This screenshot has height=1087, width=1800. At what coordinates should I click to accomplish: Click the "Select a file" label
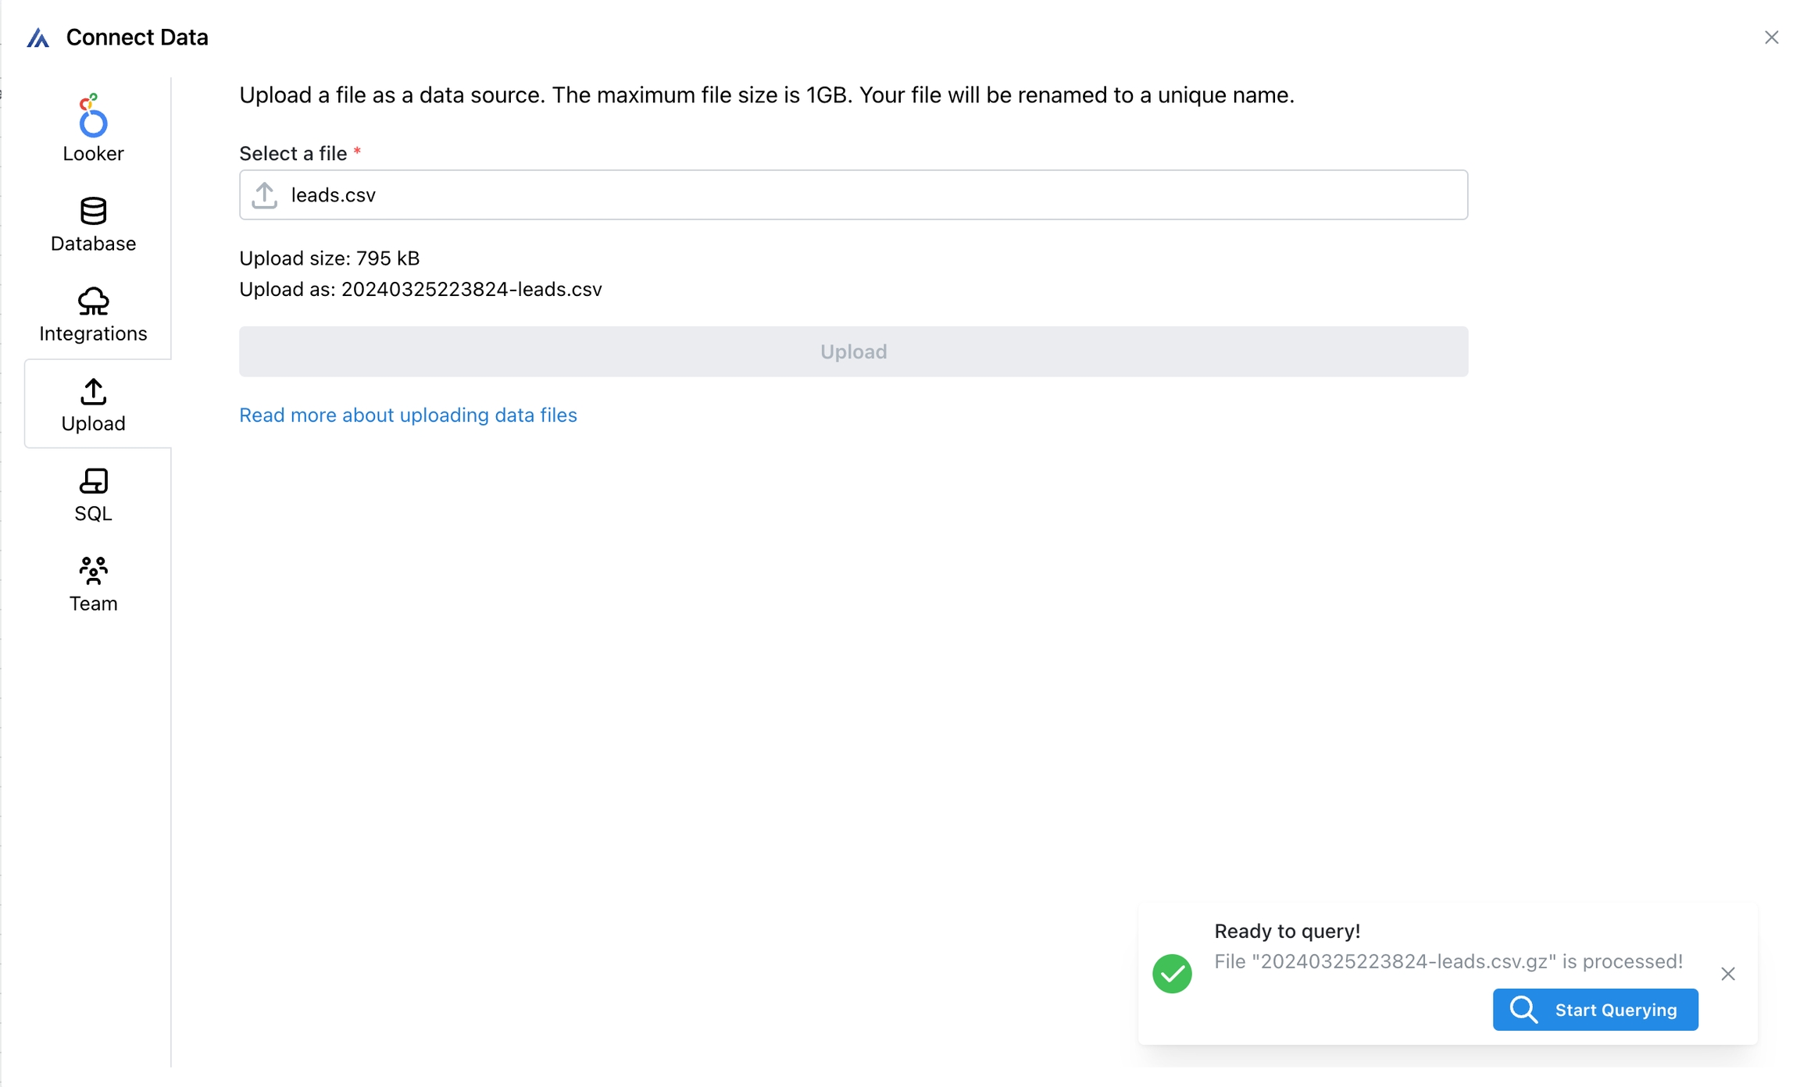[x=293, y=153]
